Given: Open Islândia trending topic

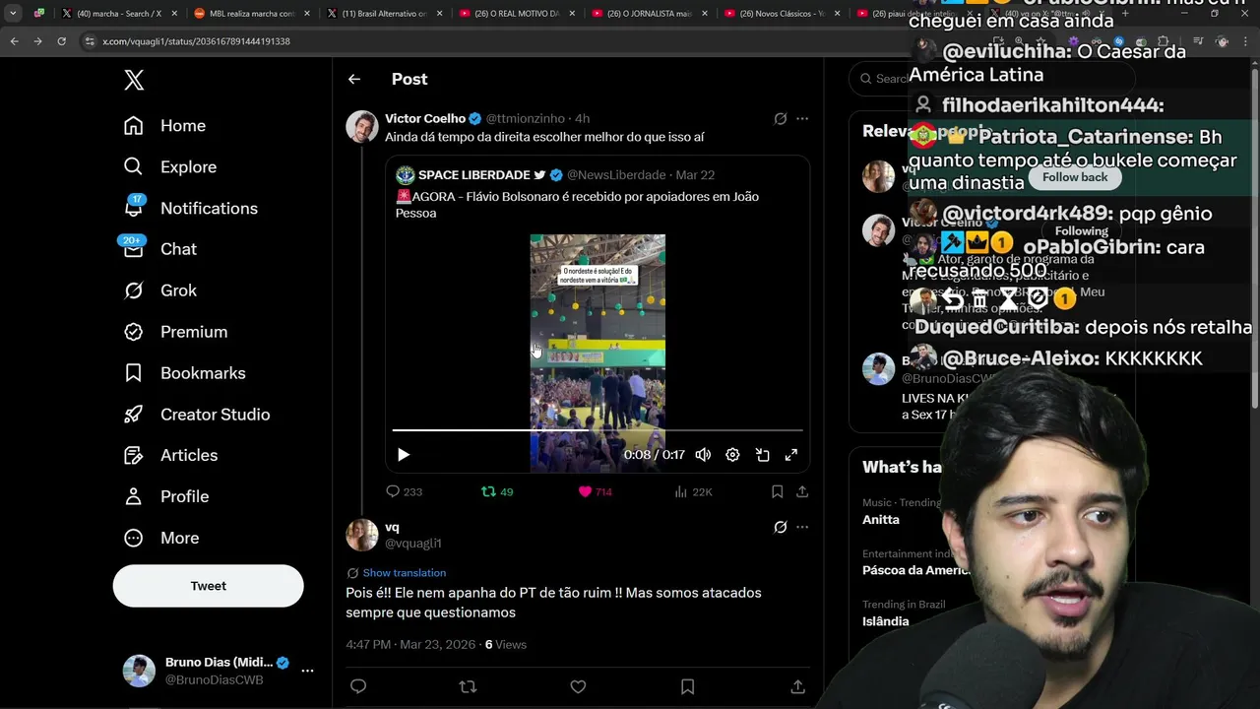Looking at the screenshot, I should pos(886,621).
